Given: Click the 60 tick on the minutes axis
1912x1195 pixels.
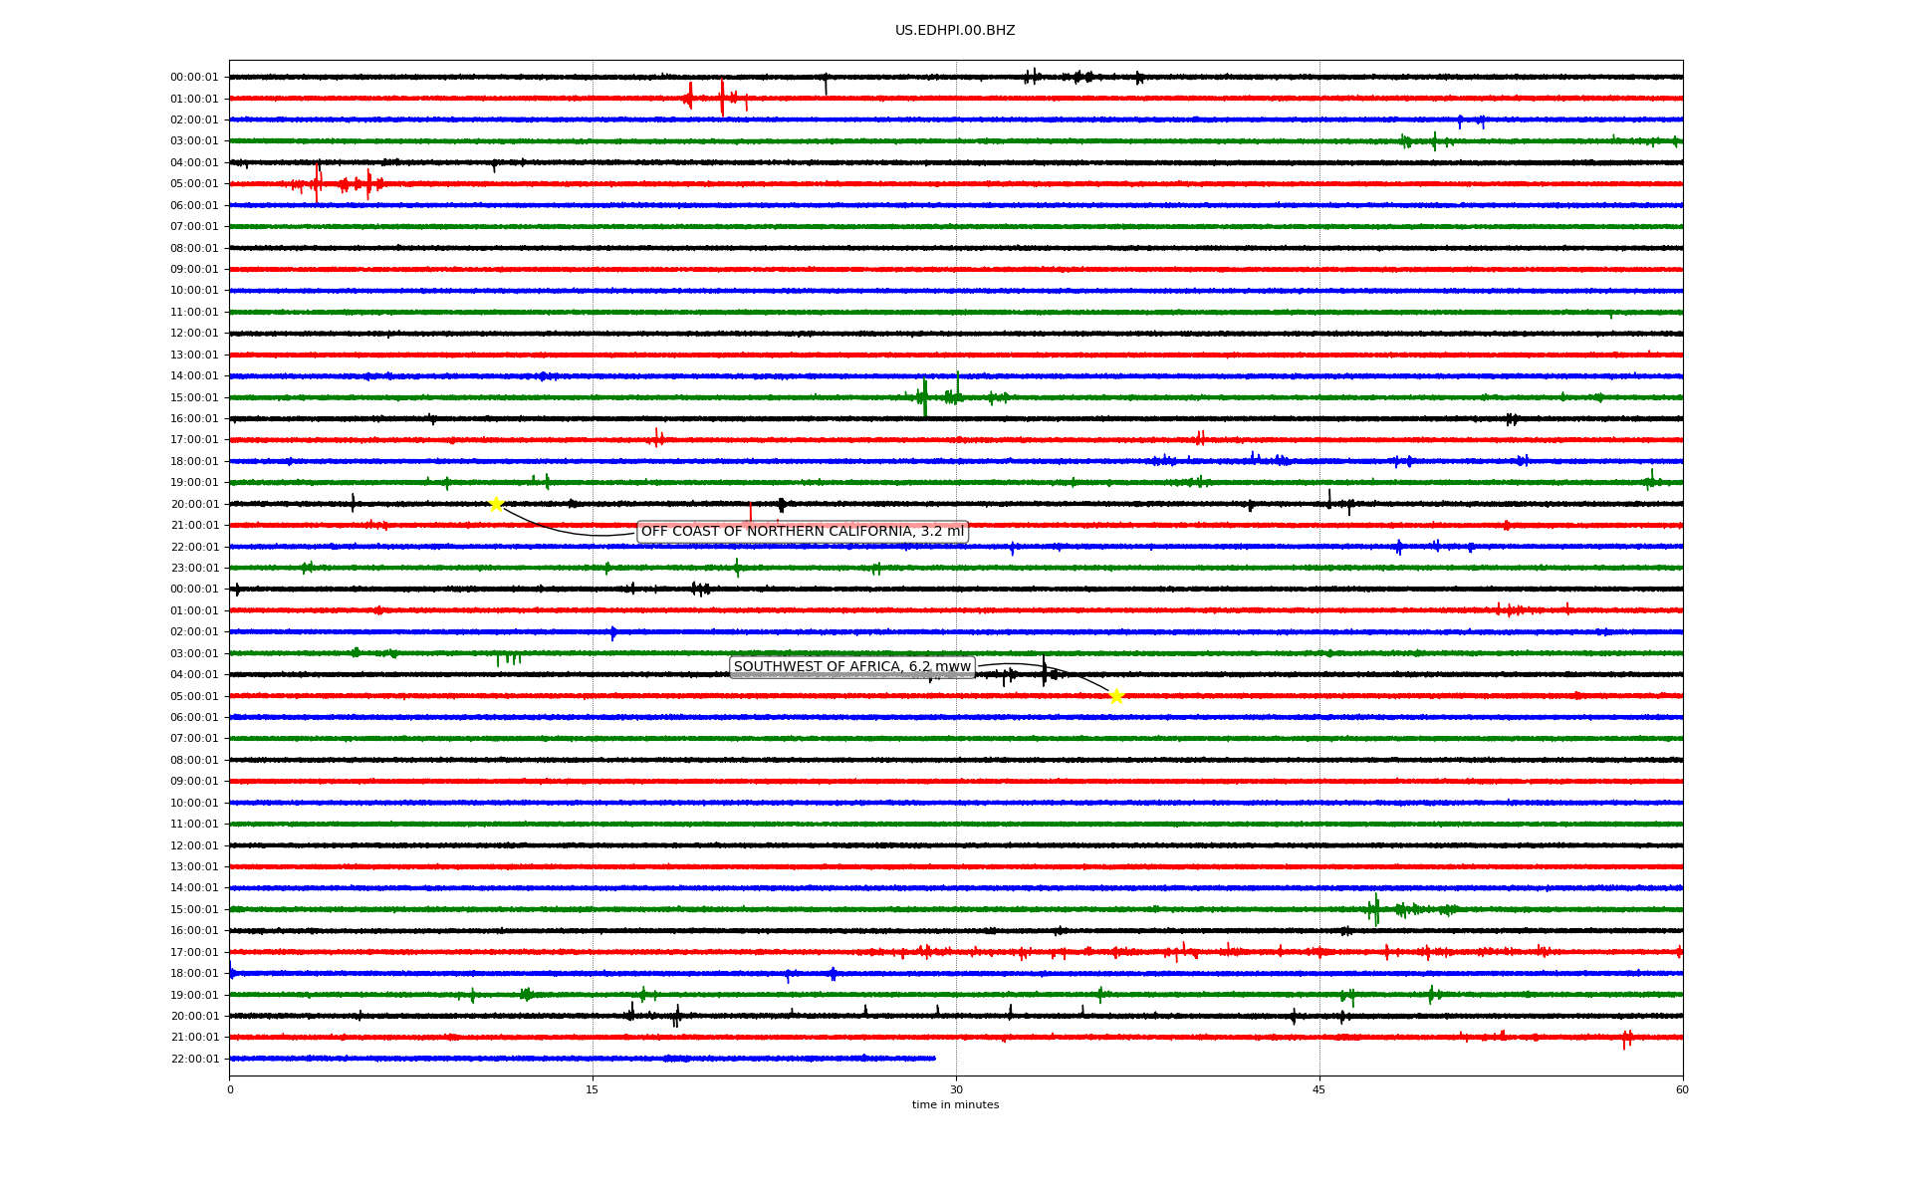Looking at the screenshot, I should pyautogui.click(x=1682, y=1089).
